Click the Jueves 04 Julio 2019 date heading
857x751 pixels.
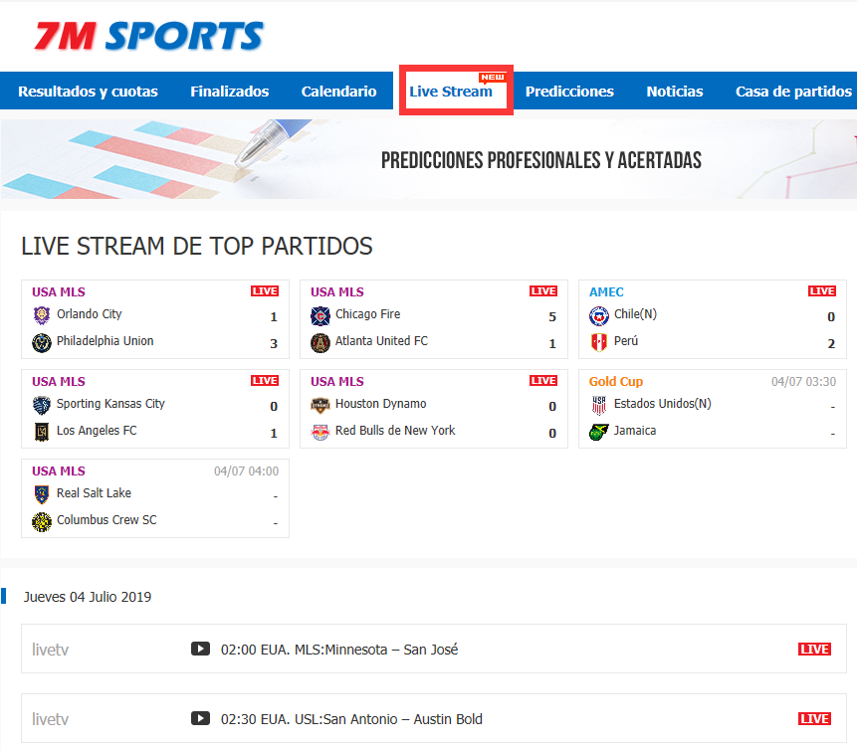(88, 597)
